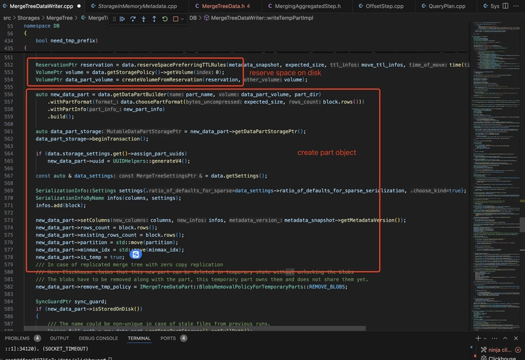This screenshot has width=525, height=360.
Task: Open the terminal panel ellipsis menu
Action: pyautogui.click(x=495, y=338)
